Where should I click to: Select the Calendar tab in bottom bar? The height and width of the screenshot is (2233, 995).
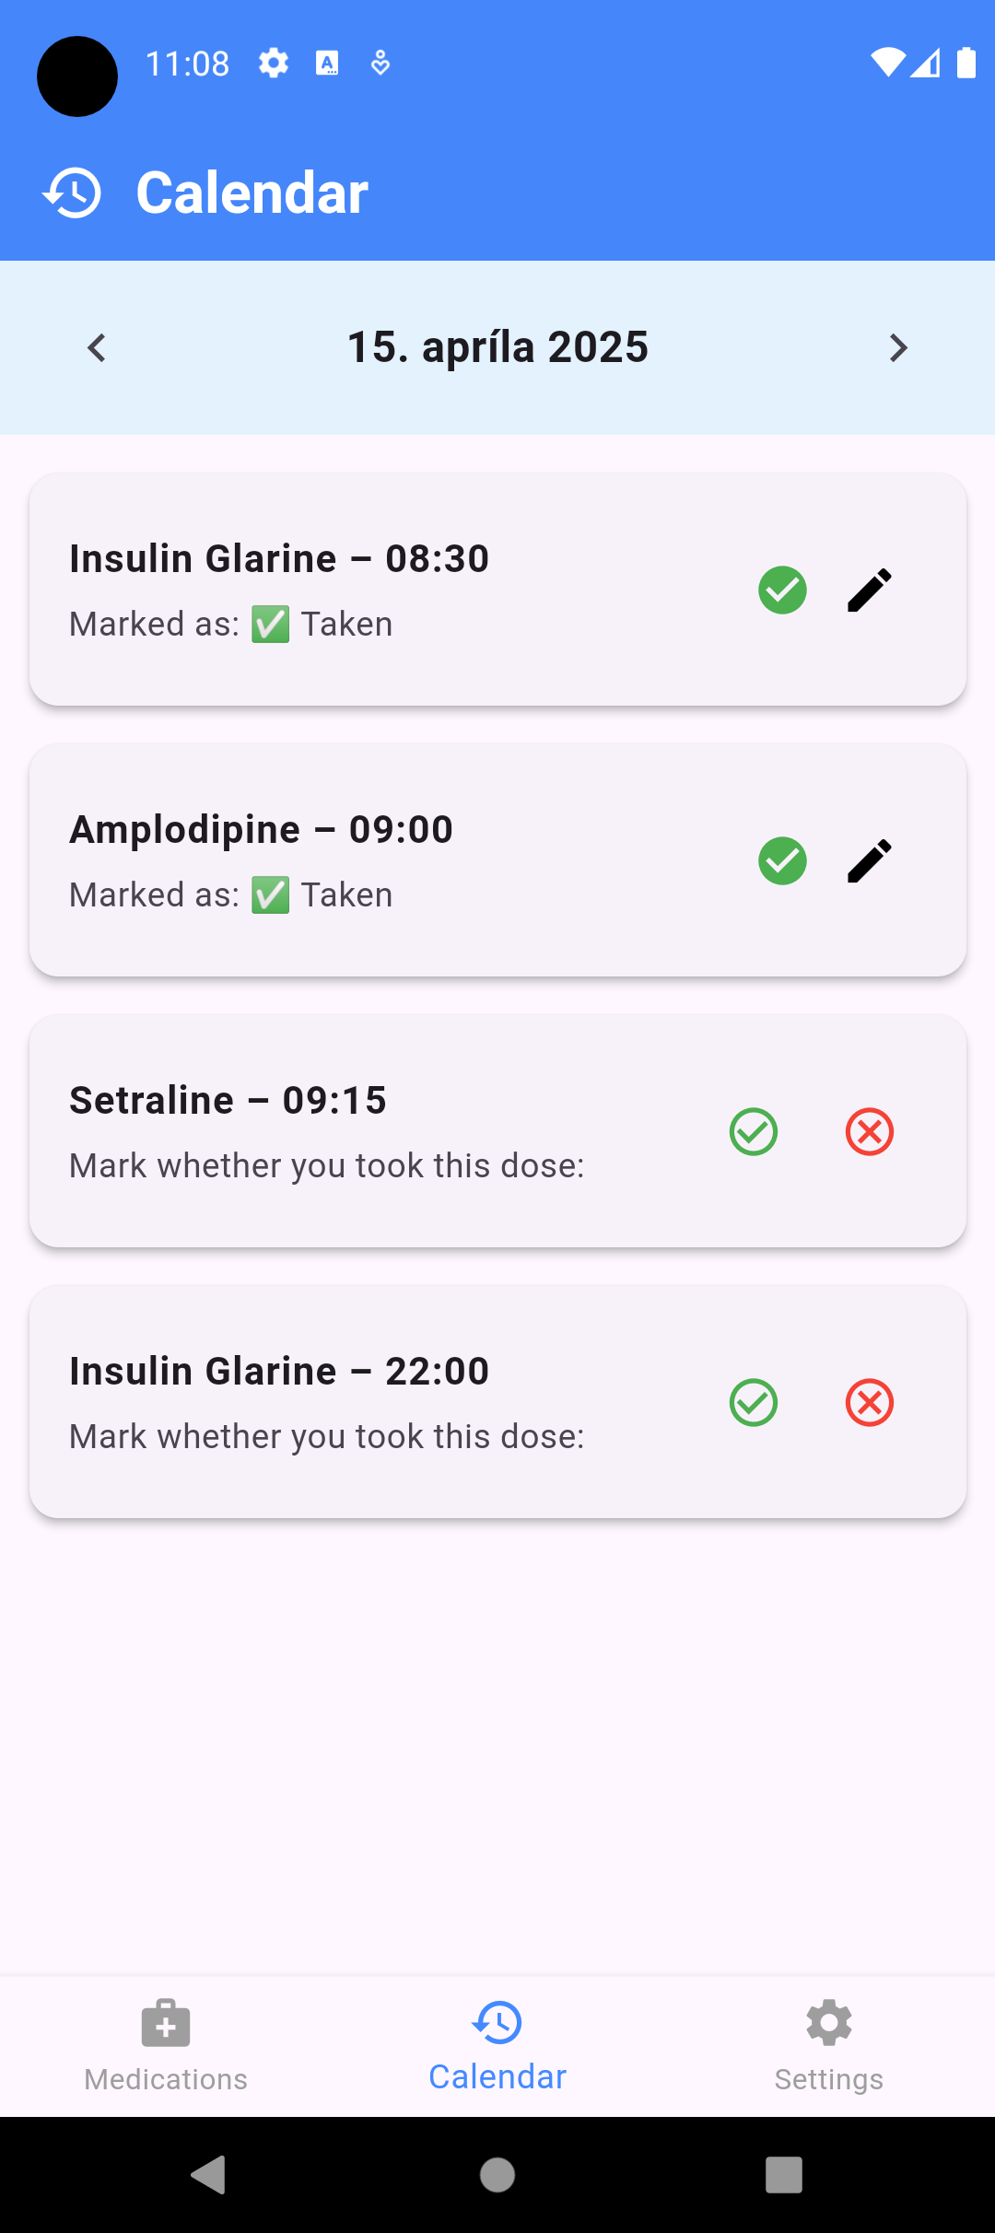coord(497,2046)
